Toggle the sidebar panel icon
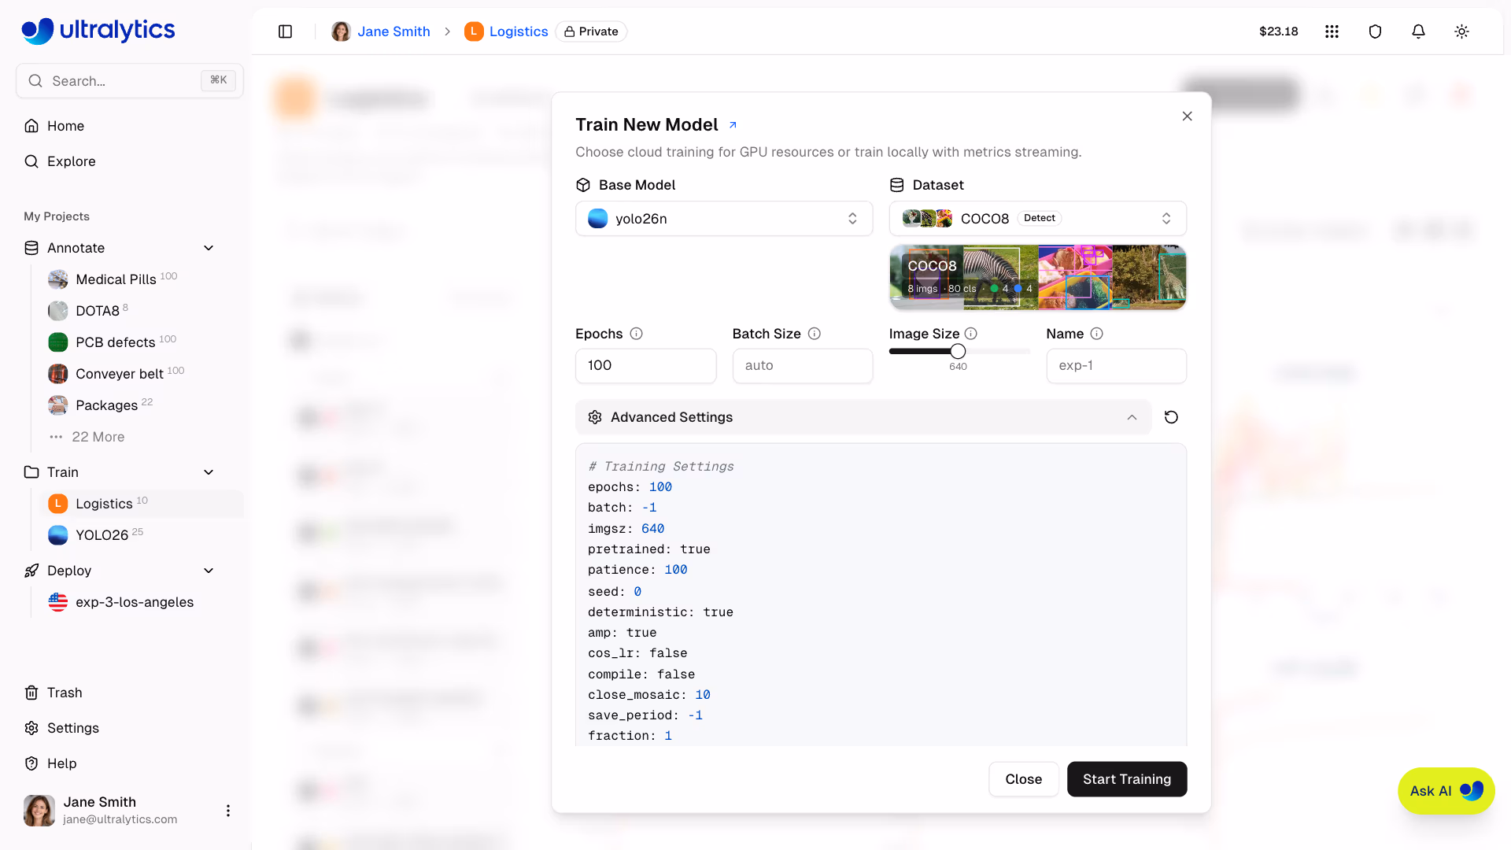Viewport: 1511px width, 850px height. (x=286, y=31)
